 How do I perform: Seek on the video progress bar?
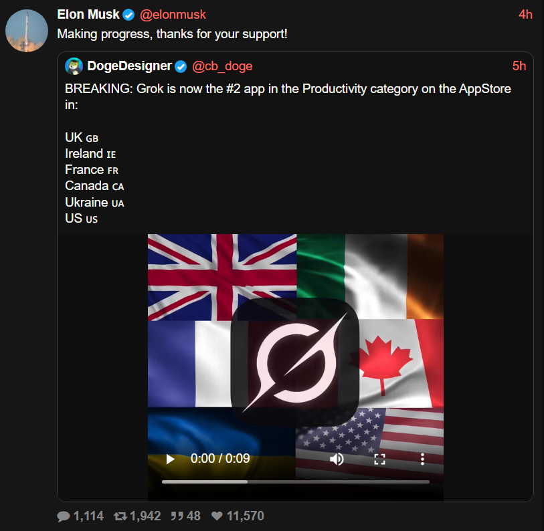coord(296,482)
